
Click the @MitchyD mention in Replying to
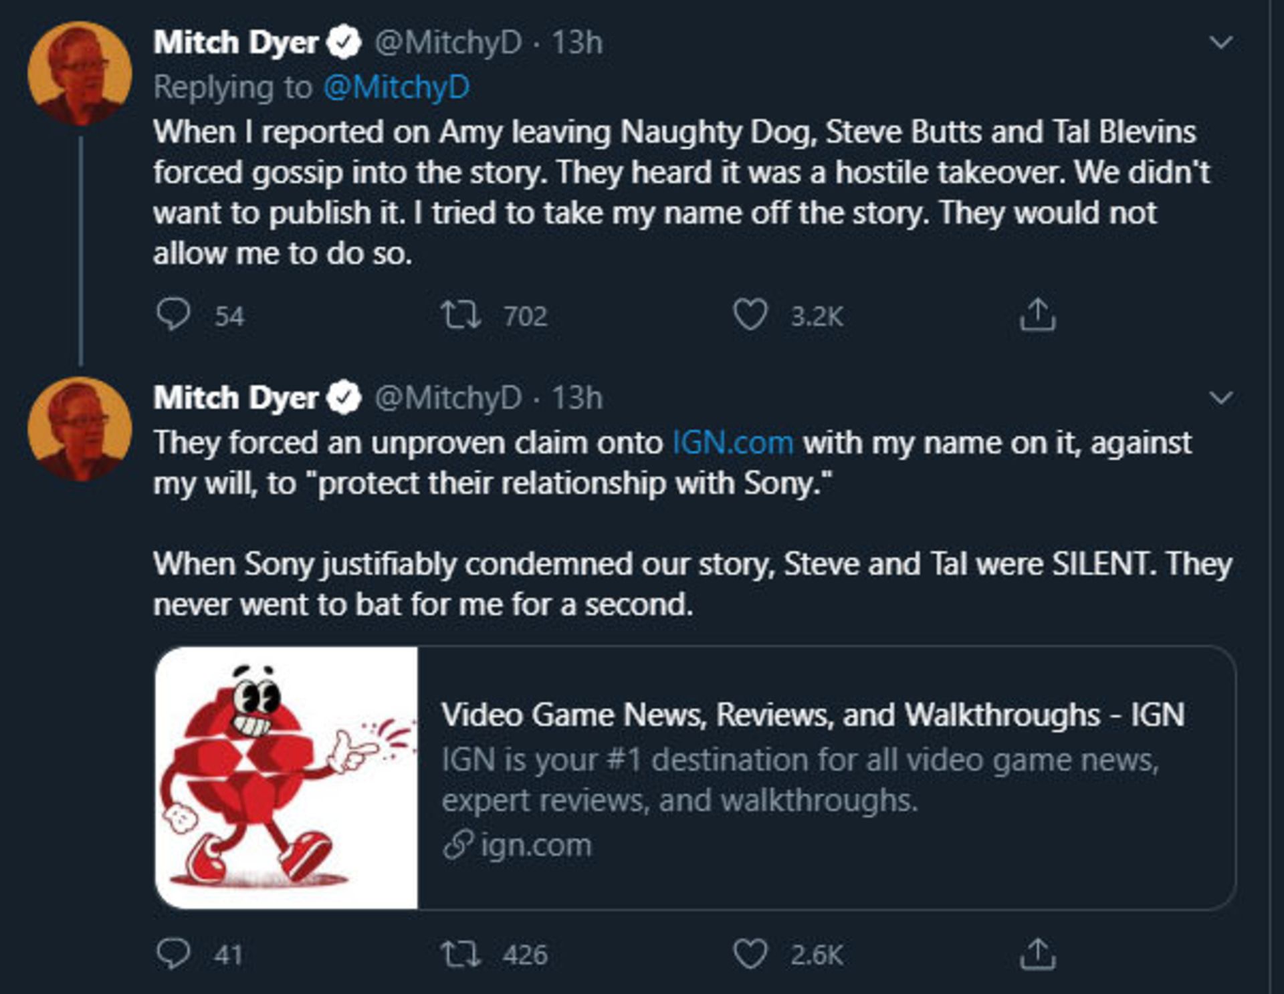[x=397, y=88]
